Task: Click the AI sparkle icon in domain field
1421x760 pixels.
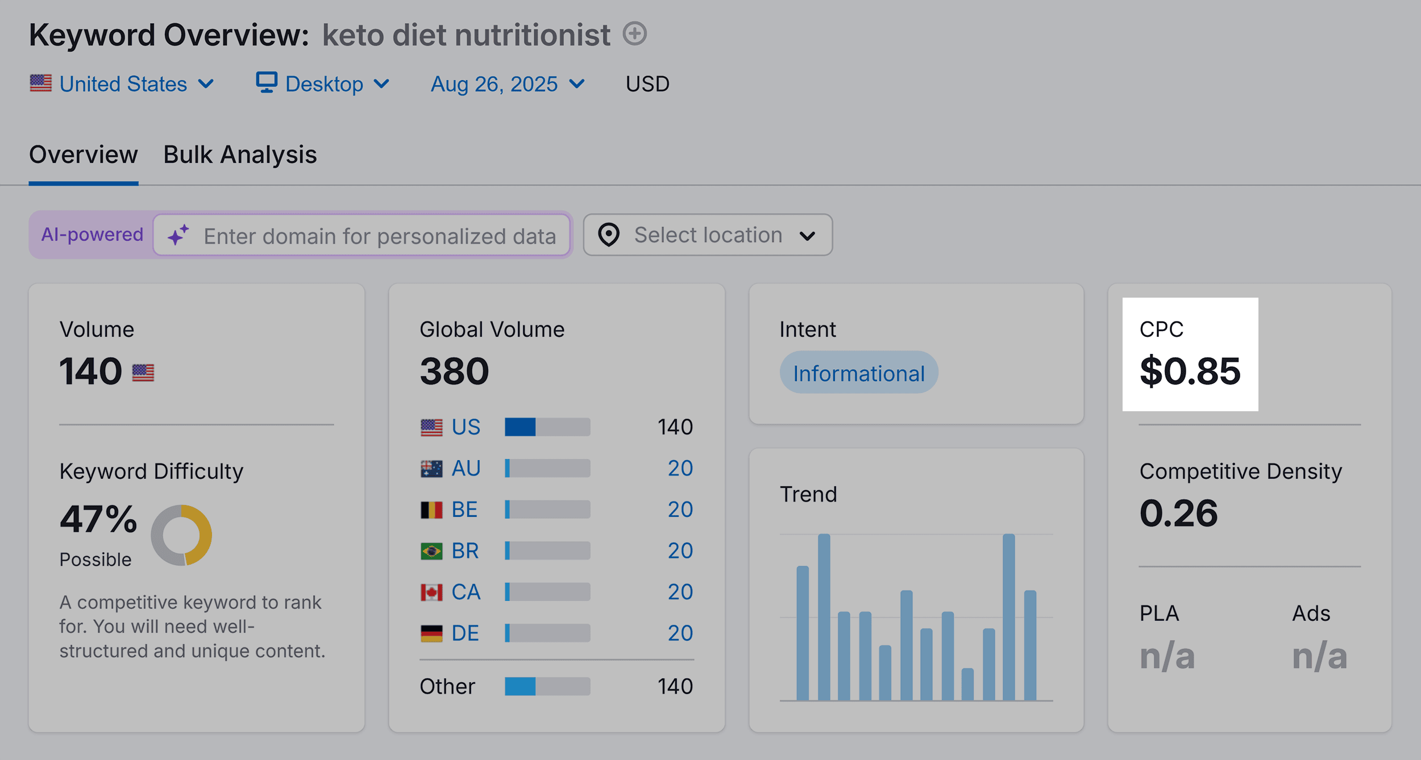Action: (x=178, y=235)
